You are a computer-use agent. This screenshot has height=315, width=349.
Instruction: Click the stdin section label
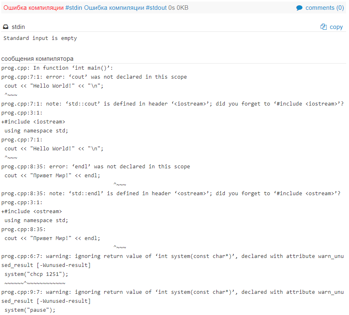(x=18, y=27)
